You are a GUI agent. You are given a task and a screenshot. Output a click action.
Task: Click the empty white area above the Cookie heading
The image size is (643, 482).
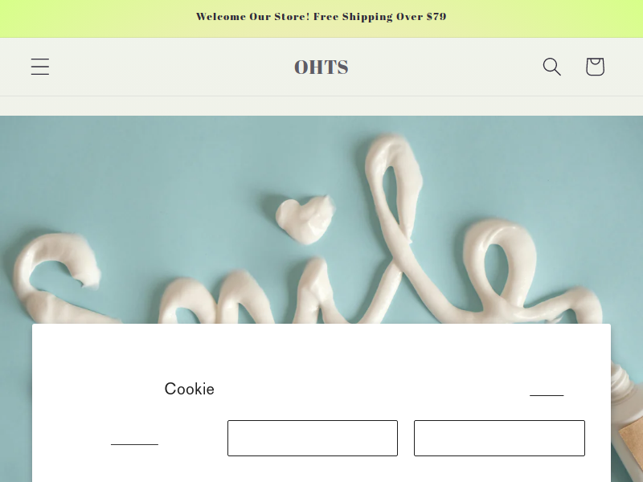coord(321,350)
